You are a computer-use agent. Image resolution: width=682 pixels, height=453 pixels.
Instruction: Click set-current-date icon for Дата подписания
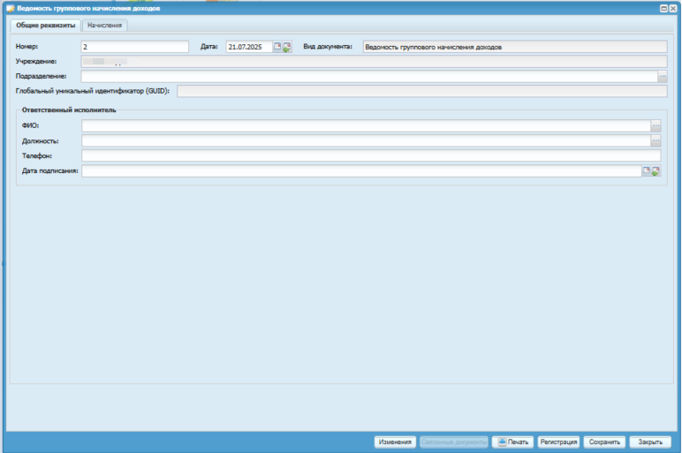coord(656,171)
